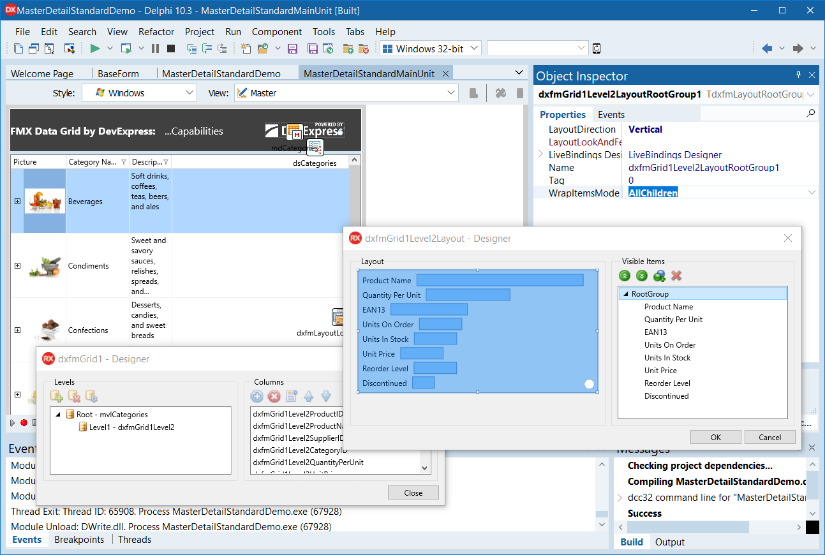Screen dimensions: 825x555
Task: Click the Add File to Project icon
Action: pos(348,48)
